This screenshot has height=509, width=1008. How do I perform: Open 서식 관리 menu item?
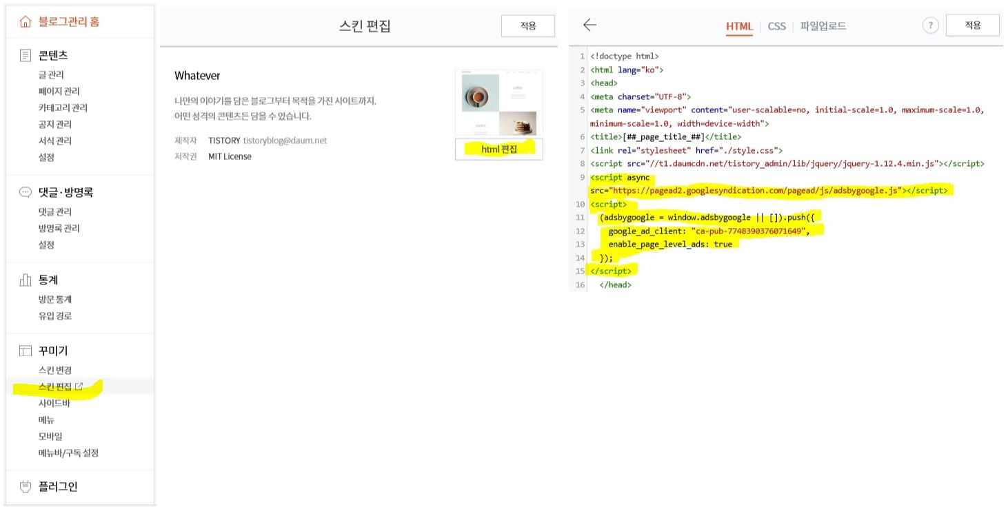pyautogui.click(x=55, y=141)
